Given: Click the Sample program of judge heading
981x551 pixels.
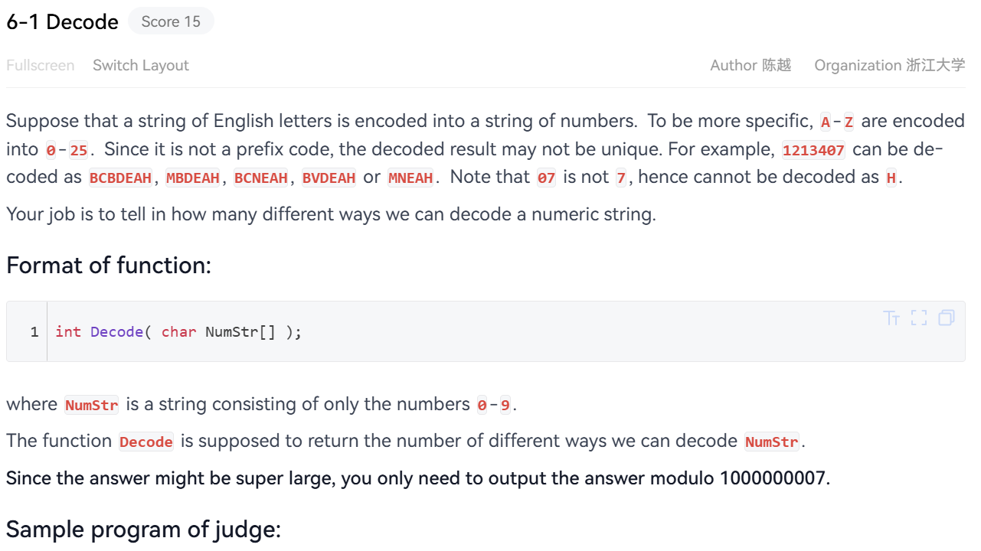Looking at the screenshot, I should coord(143,530).
